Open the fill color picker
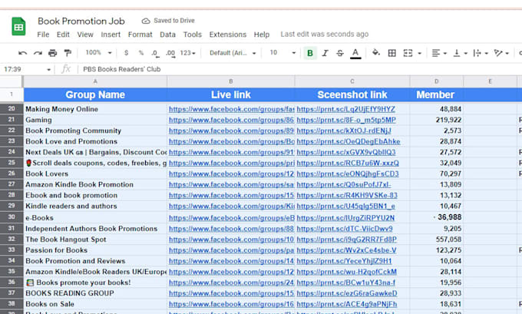The width and height of the screenshot is (522, 314). coord(376,53)
